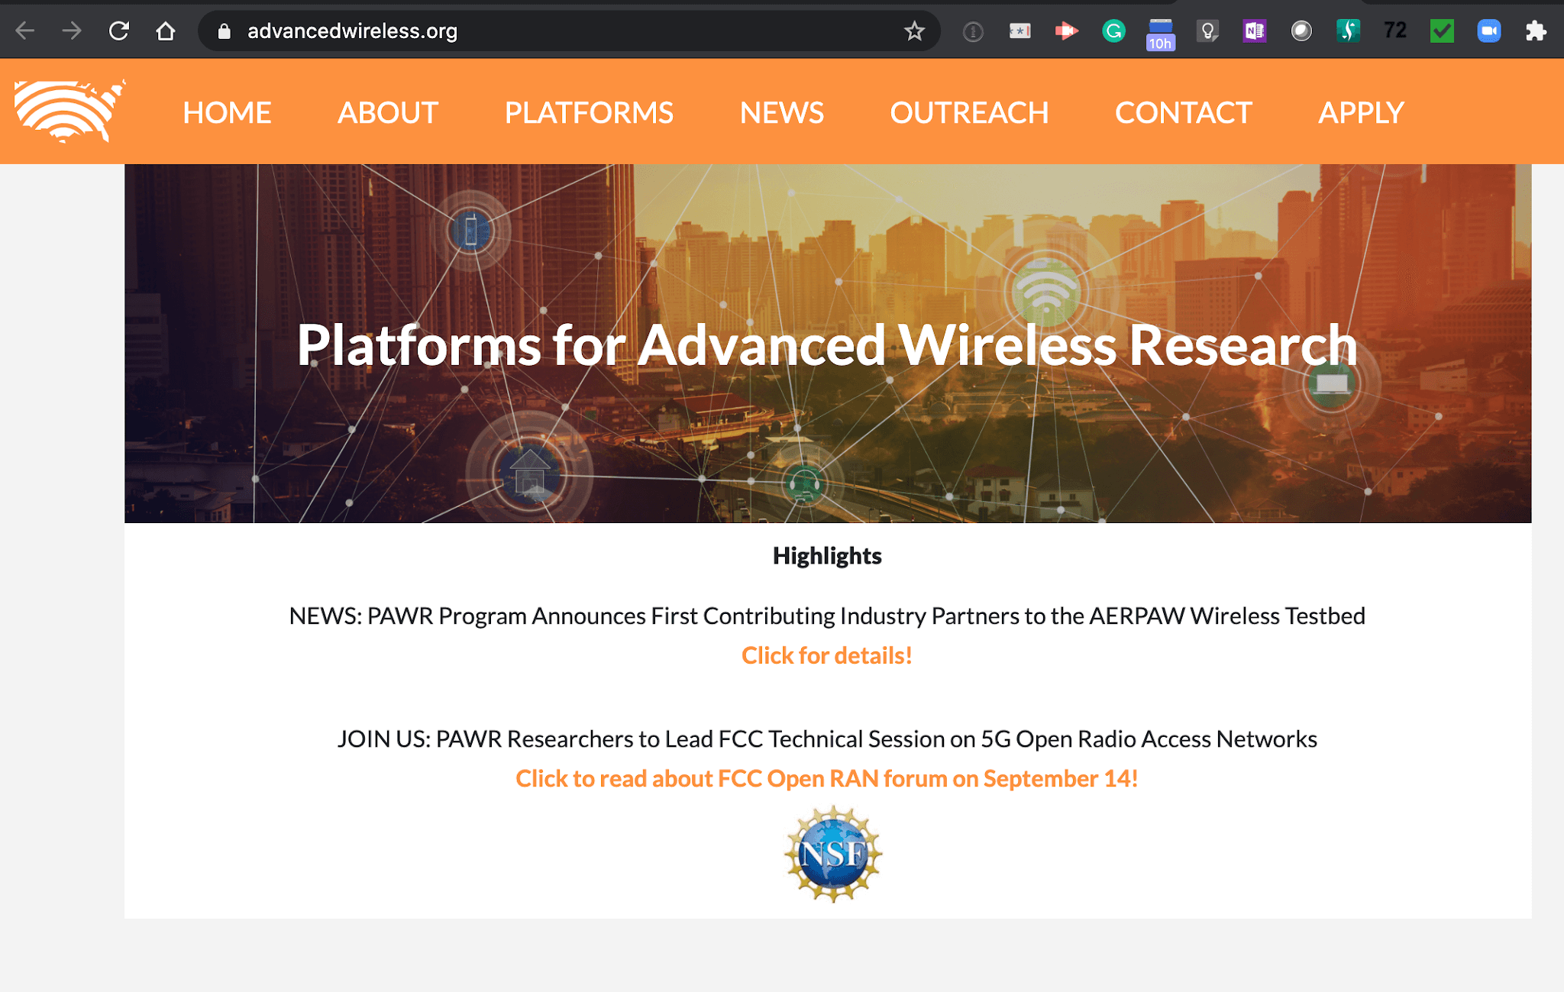The width and height of the screenshot is (1564, 992).
Task: Open the OneNote Web Clipper extension
Action: click(1253, 31)
